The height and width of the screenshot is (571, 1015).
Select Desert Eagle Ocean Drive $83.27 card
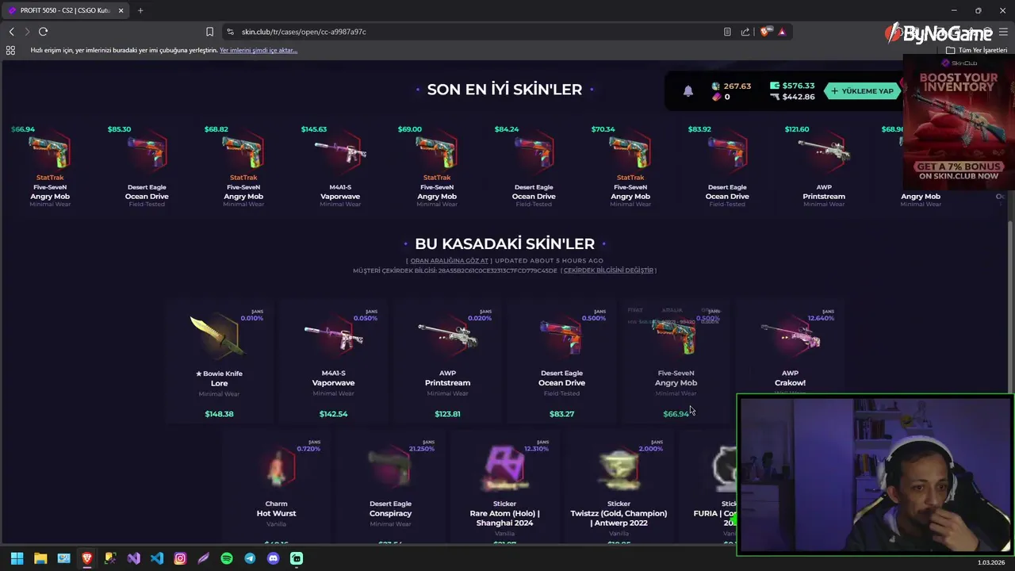(561, 363)
